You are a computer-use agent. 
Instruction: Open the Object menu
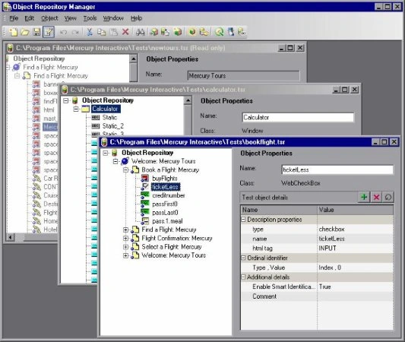click(49, 18)
